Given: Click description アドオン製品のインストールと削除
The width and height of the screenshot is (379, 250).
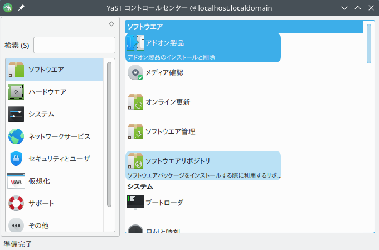Looking at the screenshot, I should pos(171,57).
